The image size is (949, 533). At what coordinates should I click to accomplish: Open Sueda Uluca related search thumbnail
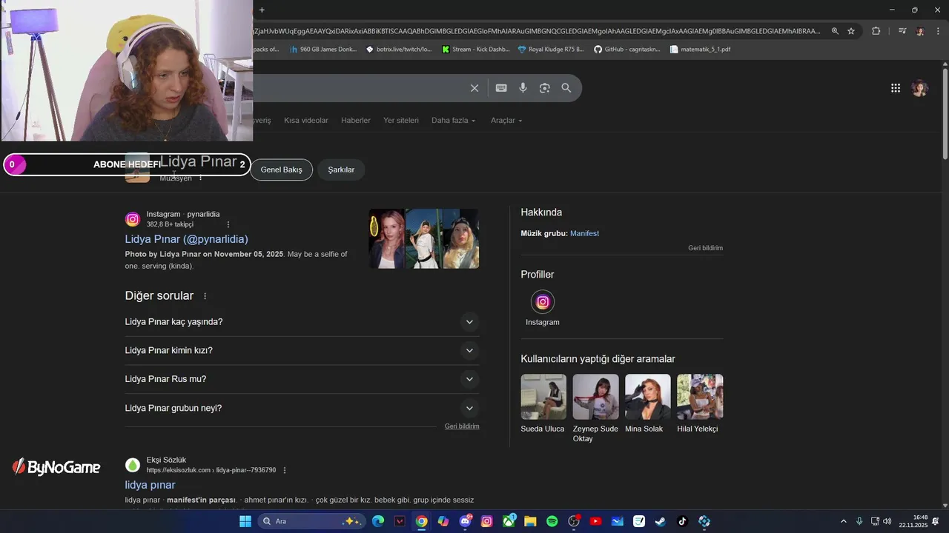pyautogui.click(x=543, y=397)
